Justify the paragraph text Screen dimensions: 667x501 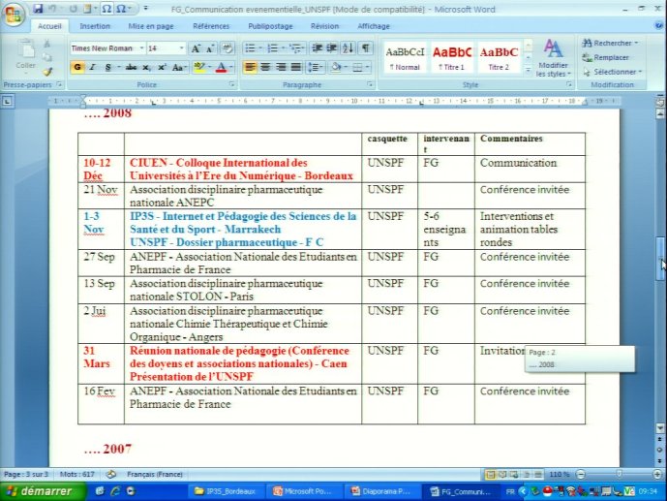[296, 67]
